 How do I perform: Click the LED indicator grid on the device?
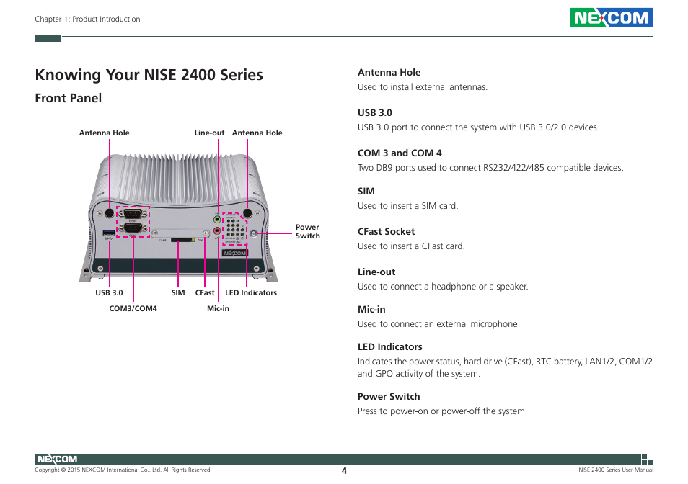pos(235,228)
